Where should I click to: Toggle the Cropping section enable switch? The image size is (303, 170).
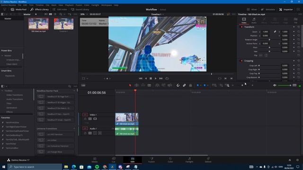(241, 61)
